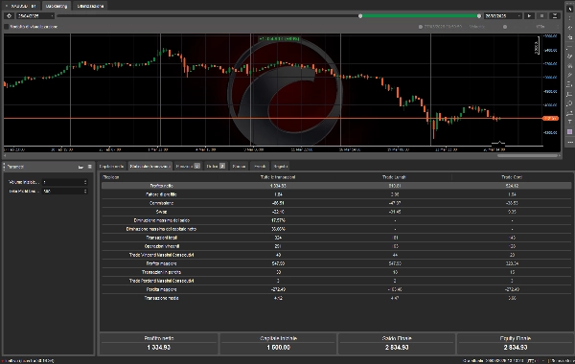
Task: Select the Profitto netto table row
Action: 336,186
